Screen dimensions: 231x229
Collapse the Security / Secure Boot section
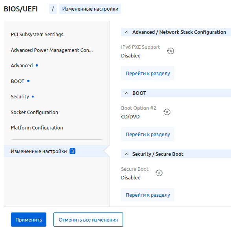pos(126,154)
